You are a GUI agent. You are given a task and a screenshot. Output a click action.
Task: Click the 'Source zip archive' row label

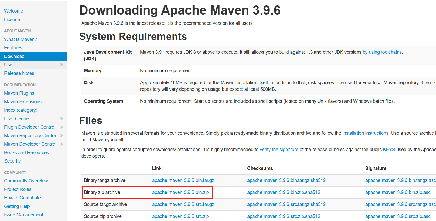click(x=103, y=216)
